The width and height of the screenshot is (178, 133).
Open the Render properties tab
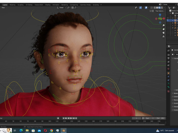(x=168, y=55)
